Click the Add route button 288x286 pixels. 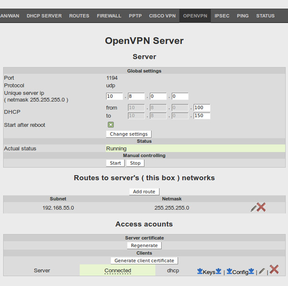pos(144,191)
